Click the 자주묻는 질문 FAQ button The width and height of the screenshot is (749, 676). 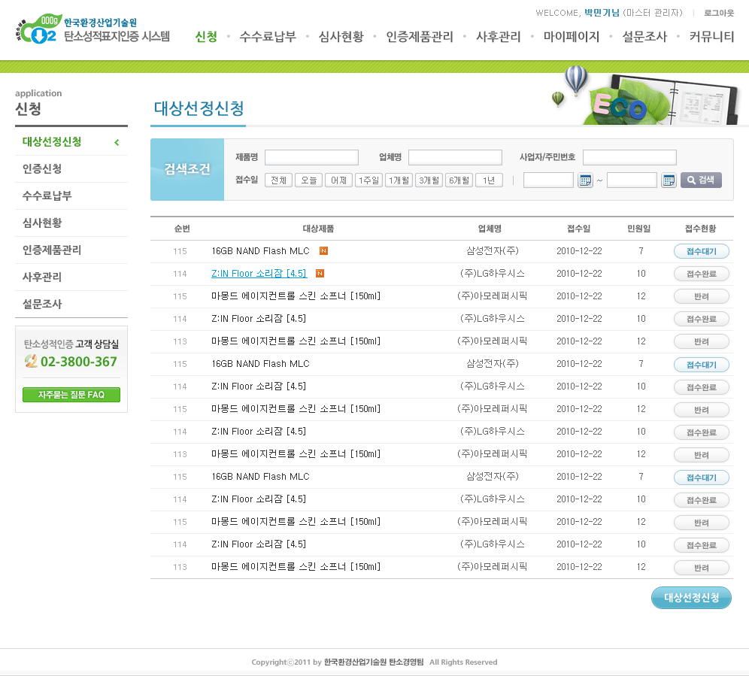pos(71,395)
